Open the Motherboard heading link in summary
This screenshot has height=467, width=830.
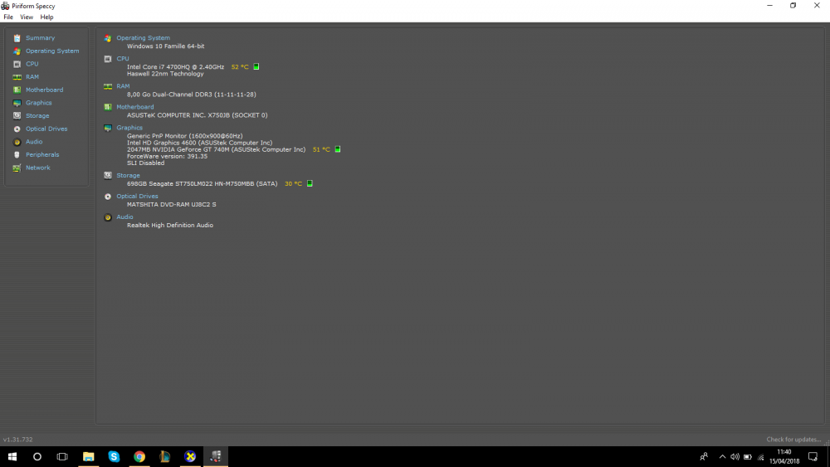[135, 107]
